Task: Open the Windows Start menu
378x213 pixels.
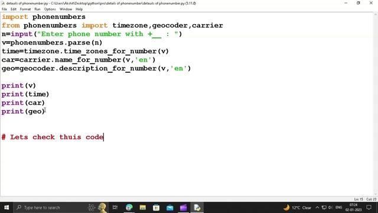Action: [6, 208]
